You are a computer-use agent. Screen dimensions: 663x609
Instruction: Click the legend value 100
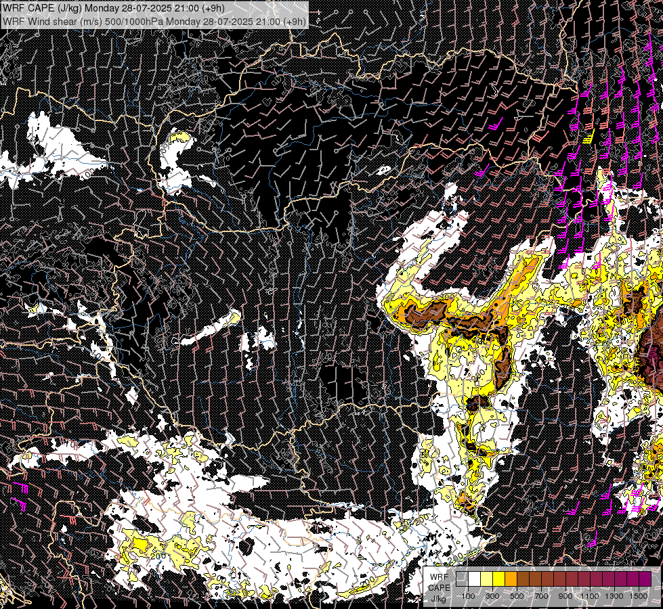tap(468, 596)
